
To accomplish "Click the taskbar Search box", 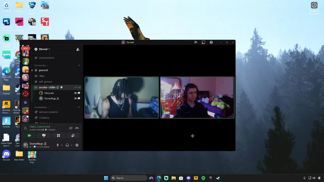I will [x=129, y=178].
